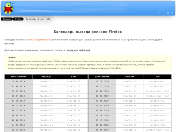Click the Release column header
The width and height of the screenshot is (176, 132).
130,77
